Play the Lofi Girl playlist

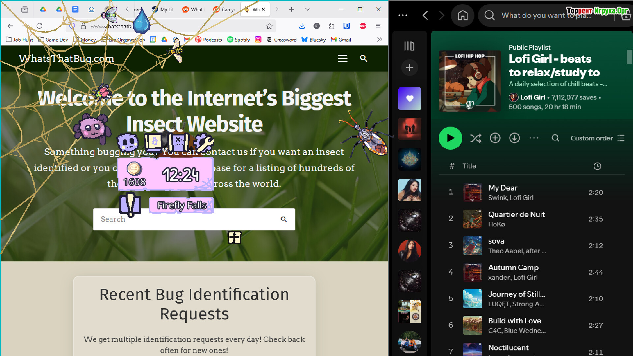(x=450, y=138)
